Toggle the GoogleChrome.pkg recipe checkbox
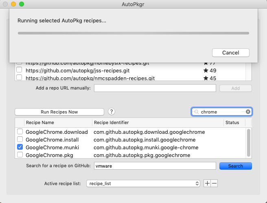This screenshot has height=203, width=267. click(x=20, y=155)
